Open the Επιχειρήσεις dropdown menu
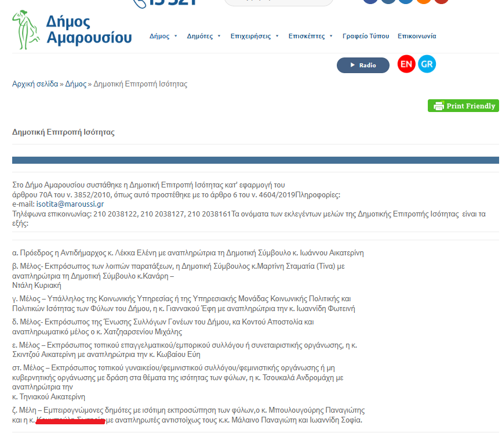Image resolution: width=502 pixels, height=433 pixels. coord(277,37)
